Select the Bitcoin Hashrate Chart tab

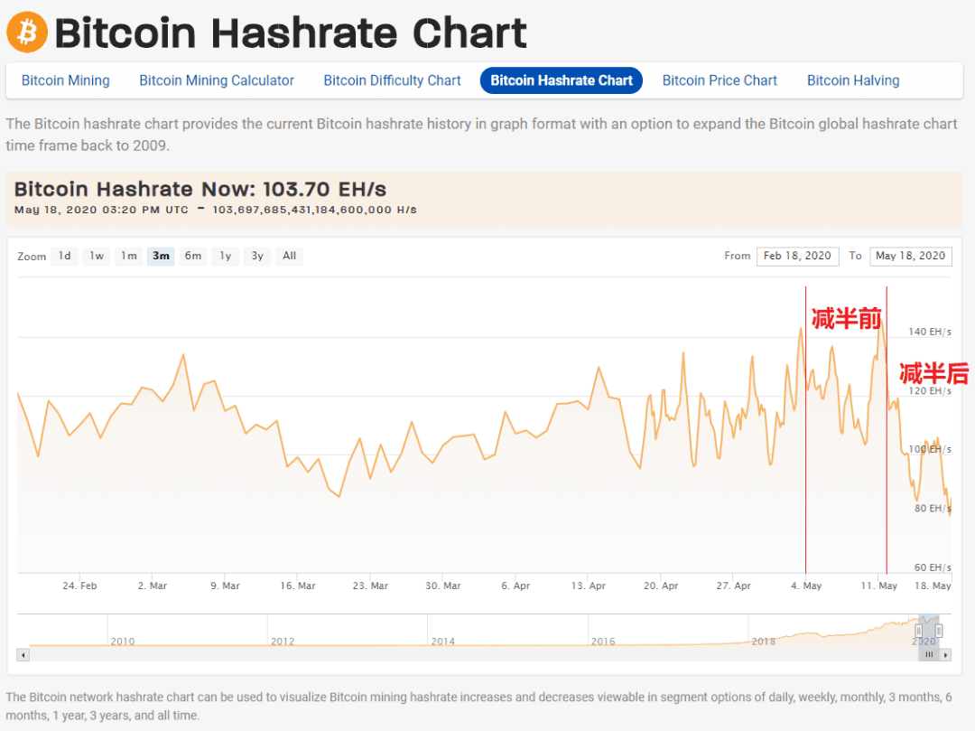click(x=561, y=81)
